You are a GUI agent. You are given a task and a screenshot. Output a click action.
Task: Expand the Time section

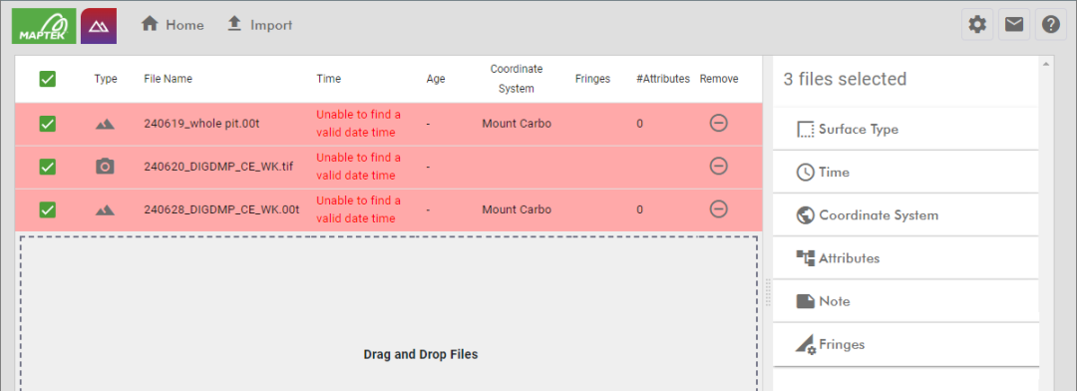point(905,172)
